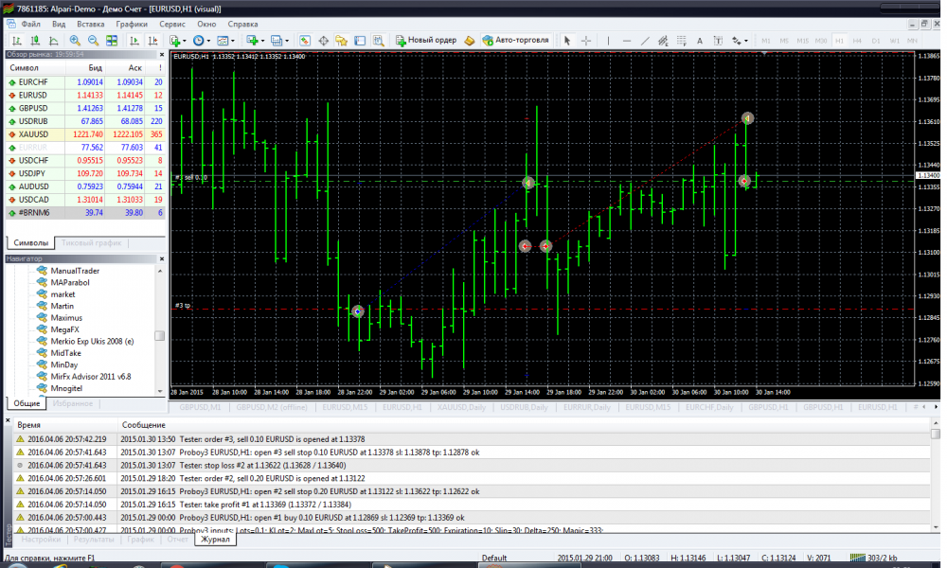Open the chart templates dropdown

pos(225,41)
